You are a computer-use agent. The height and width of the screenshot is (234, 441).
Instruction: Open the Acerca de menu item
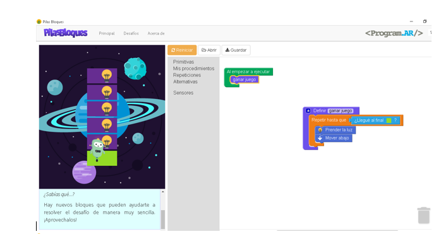click(x=156, y=33)
